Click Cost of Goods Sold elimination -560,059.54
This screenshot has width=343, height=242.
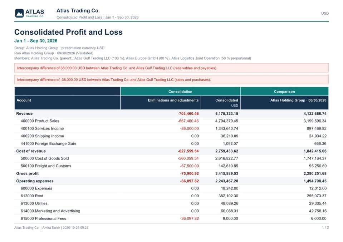point(188,158)
